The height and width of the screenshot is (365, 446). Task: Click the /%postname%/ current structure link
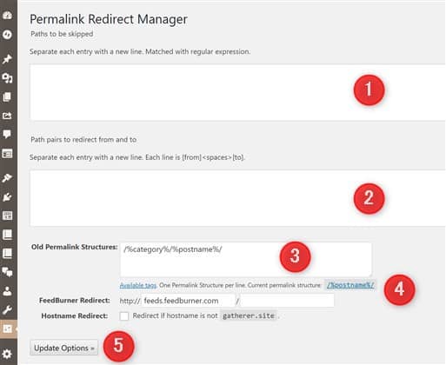[350, 285]
